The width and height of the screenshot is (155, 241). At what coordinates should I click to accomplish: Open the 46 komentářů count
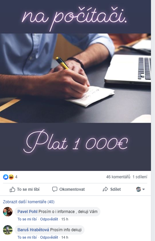click(118, 177)
